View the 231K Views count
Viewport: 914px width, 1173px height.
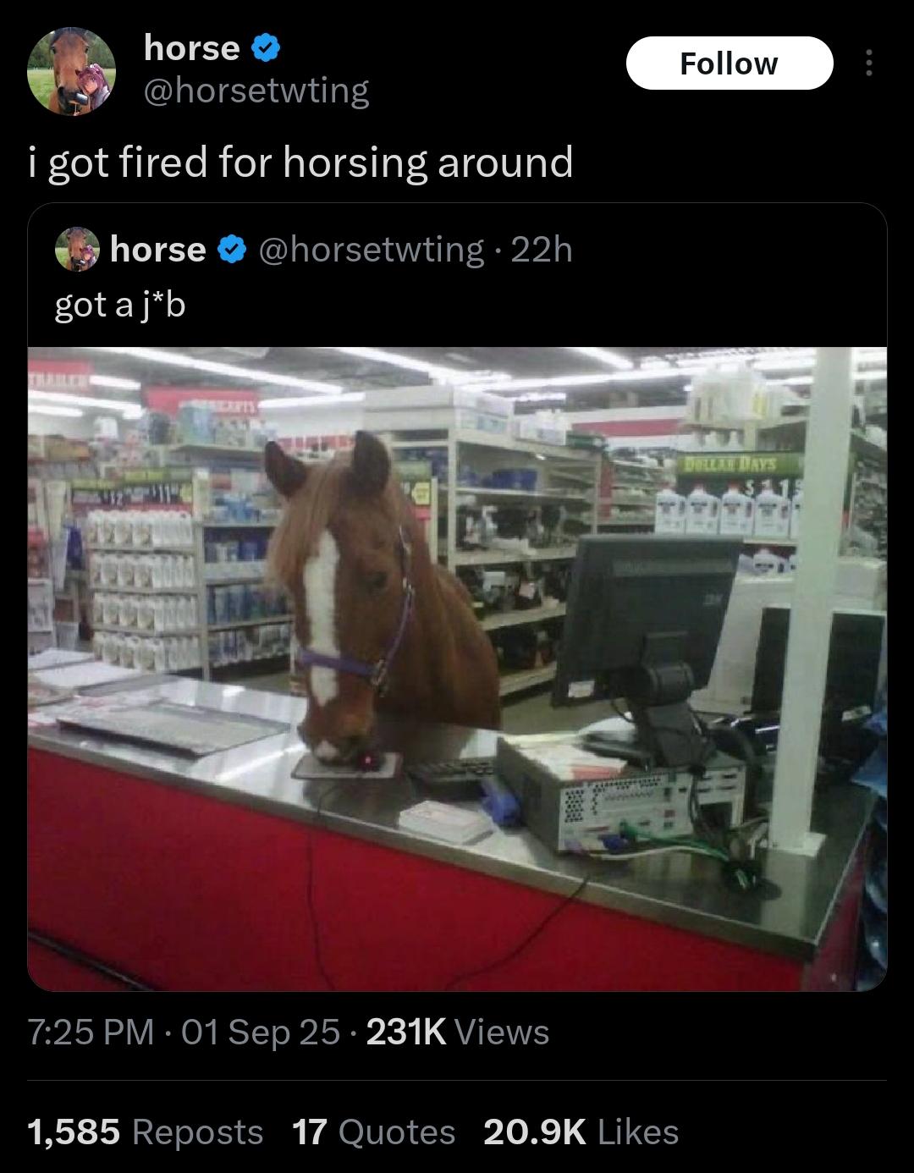click(x=458, y=1032)
